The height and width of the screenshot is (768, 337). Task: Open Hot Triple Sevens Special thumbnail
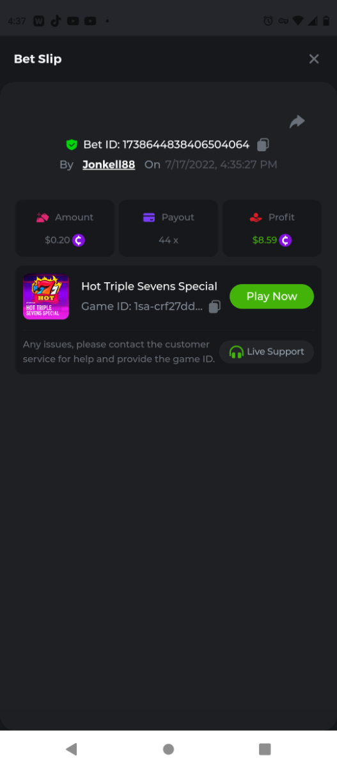click(46, 296)
